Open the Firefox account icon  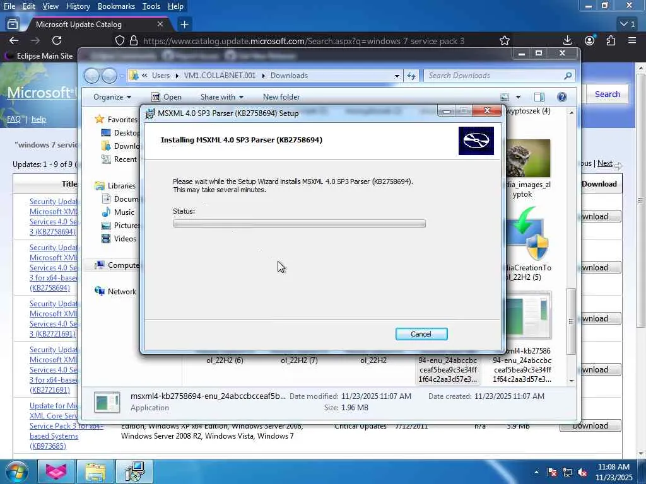tap(590, 40)
